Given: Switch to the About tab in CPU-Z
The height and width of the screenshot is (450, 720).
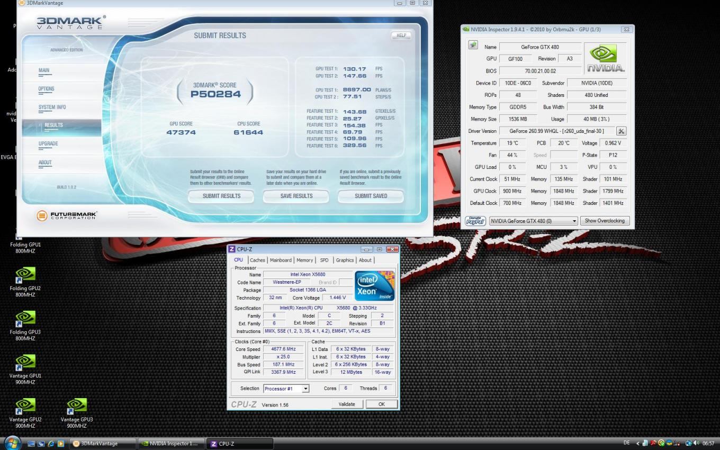Looking at the screenshot, I should 365,260.
